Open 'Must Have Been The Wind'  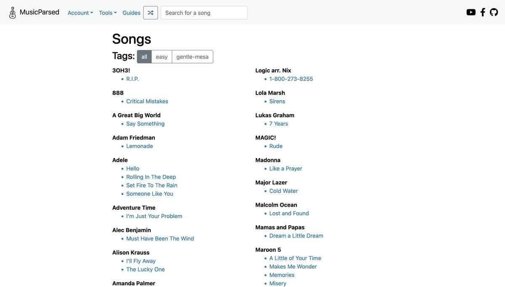coord(160,238)
